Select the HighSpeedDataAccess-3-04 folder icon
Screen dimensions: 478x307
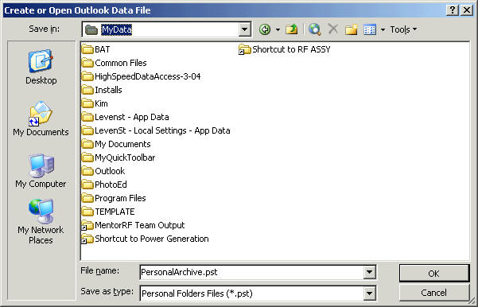tap(87, 76)
